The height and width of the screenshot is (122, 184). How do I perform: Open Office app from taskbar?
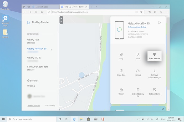103,119
